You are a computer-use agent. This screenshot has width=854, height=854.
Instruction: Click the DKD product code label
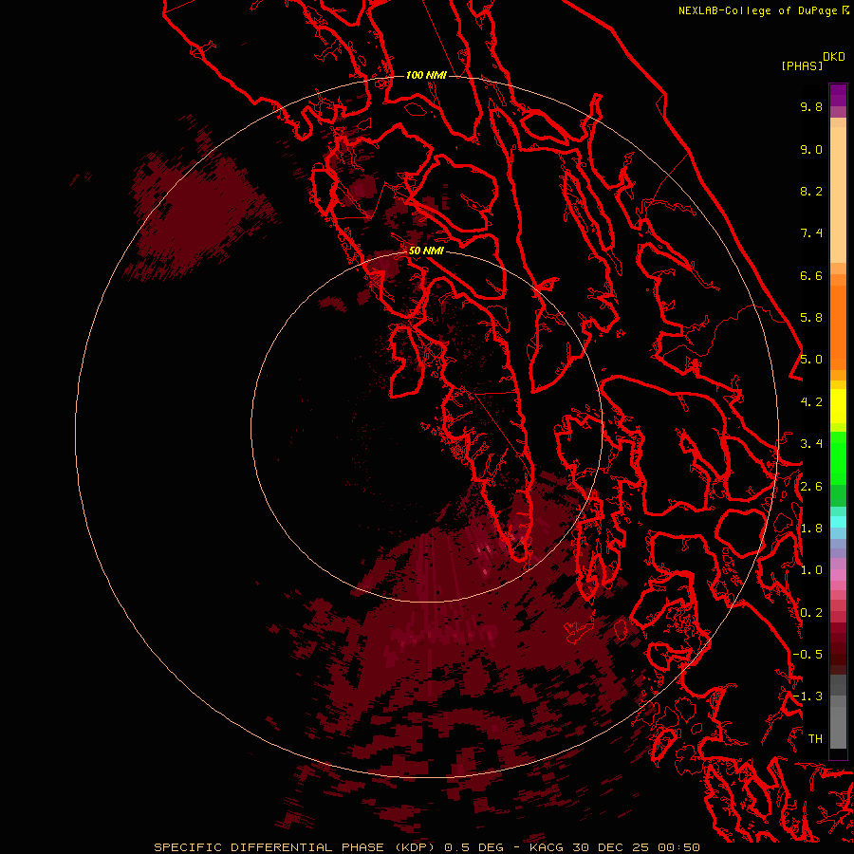pos(834,57)
